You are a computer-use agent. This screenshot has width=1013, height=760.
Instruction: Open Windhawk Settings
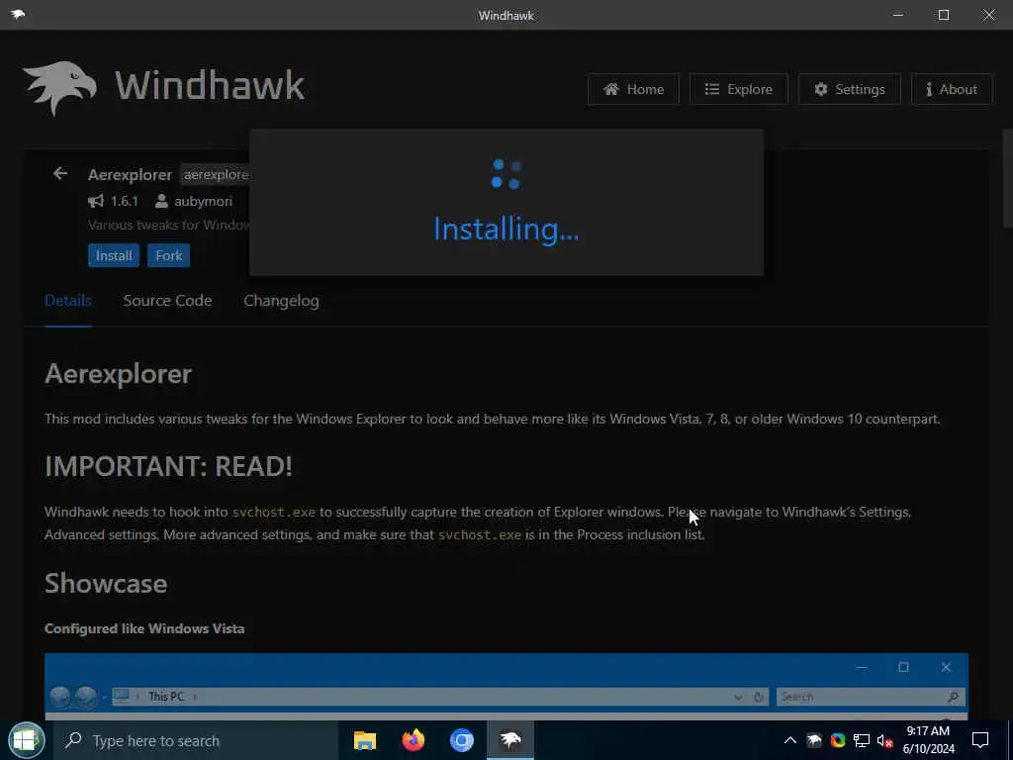pos(849,89)
